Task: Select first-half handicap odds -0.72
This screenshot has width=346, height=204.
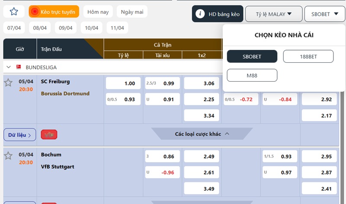Action: click(241, 99)
